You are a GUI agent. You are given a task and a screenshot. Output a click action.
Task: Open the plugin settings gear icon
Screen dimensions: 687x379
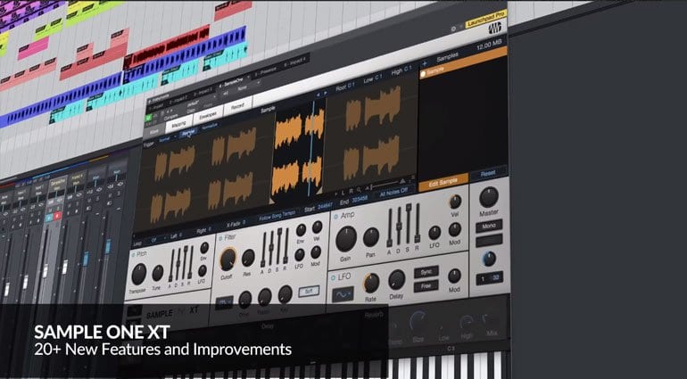[x=453, y=28]
